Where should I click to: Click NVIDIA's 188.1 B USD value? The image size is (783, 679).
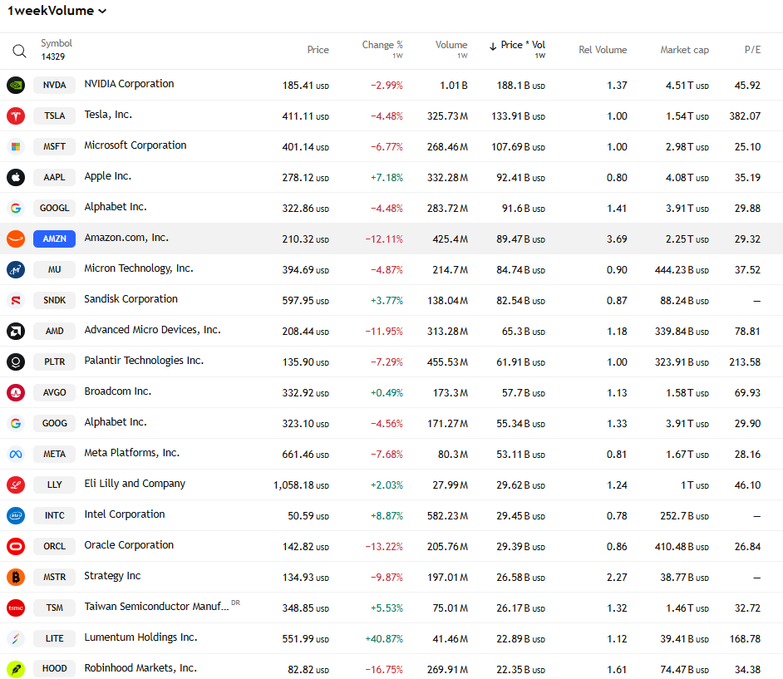click(521, 86)
